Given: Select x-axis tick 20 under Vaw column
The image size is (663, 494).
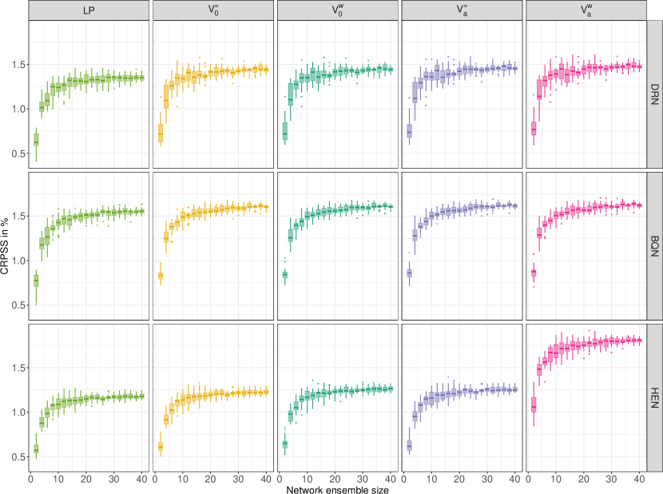Looking at the screenshot, I should (583, 479).
